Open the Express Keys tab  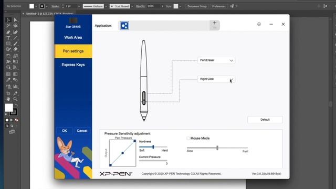click(73, 65)
